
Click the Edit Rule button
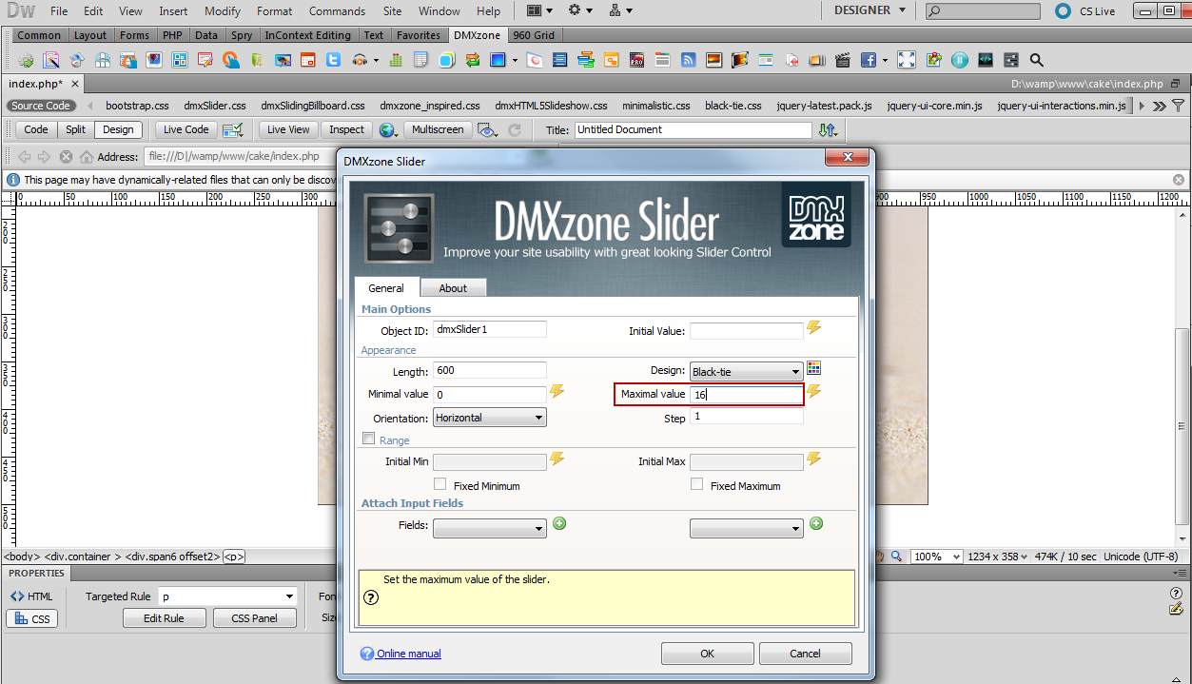coord(164,618)
